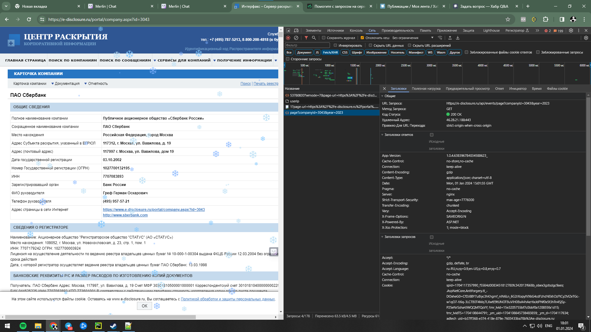The width and height of the screenshot is (591, 332).
Task: Open Spotify from the taskbar
Action: (x=23, y=326)
